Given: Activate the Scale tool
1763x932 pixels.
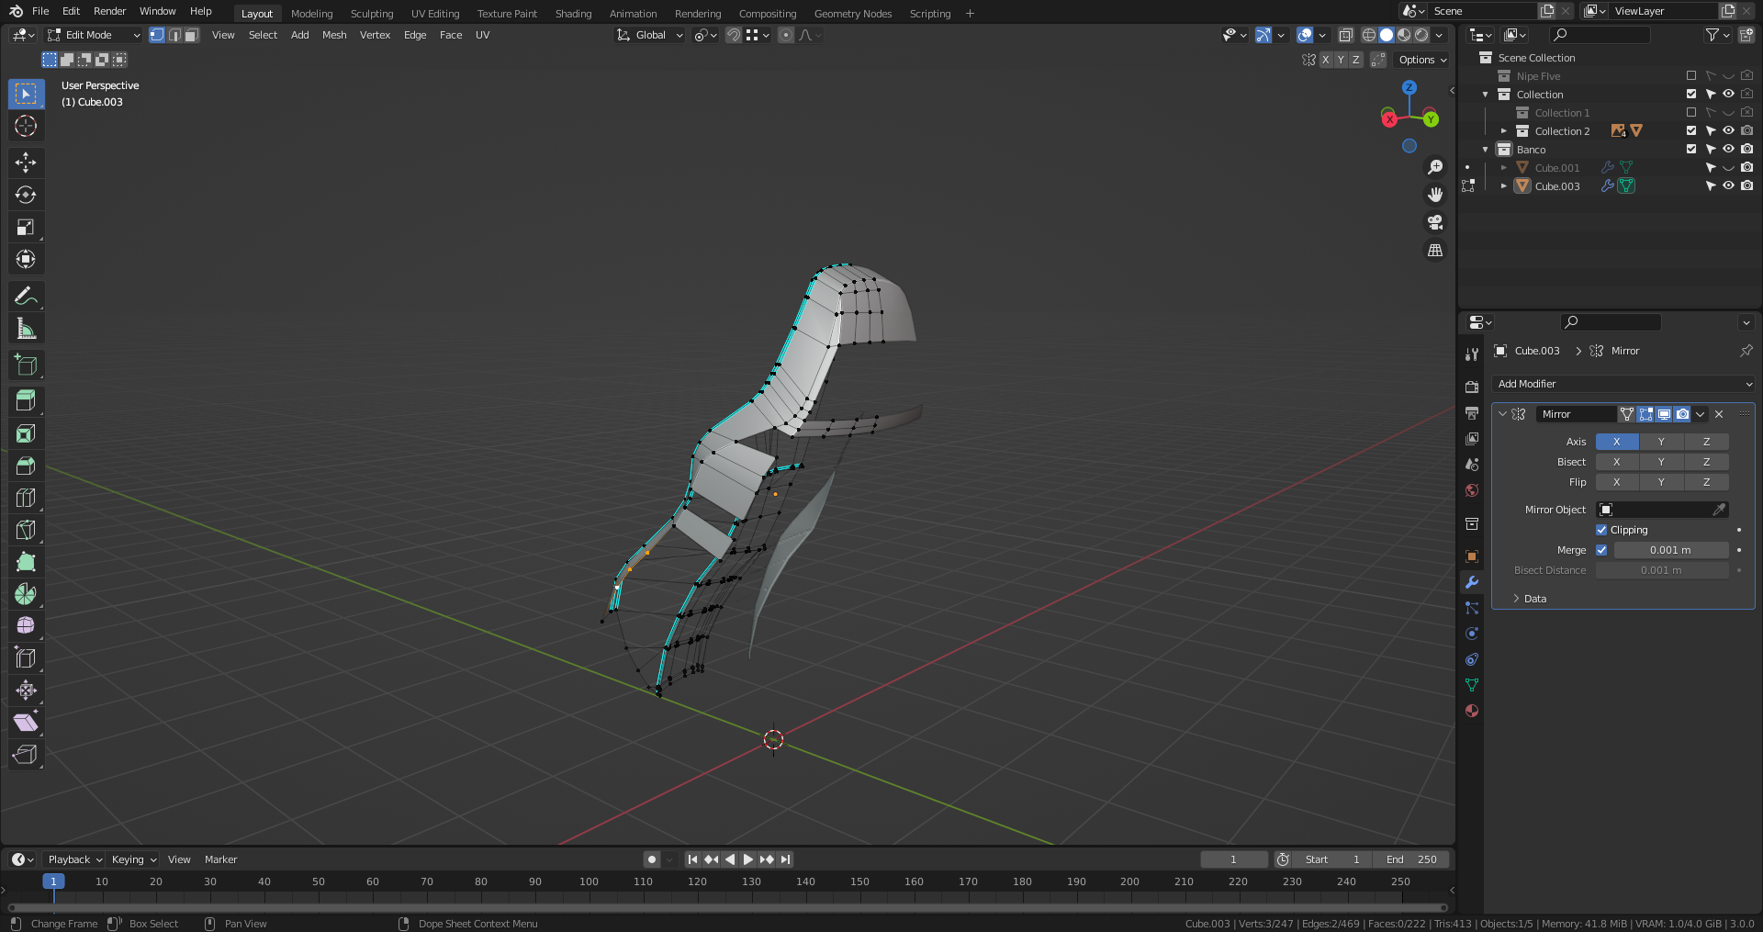Looking at the screenshot, I should pyautogui.click(x=26, y=227).
